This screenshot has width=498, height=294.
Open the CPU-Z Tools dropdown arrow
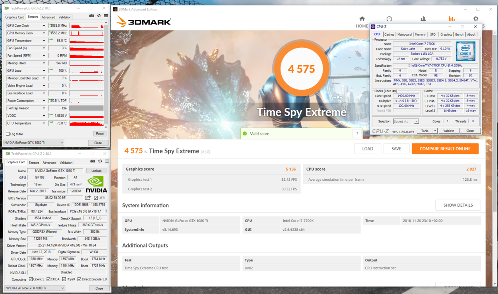point(435,131)
